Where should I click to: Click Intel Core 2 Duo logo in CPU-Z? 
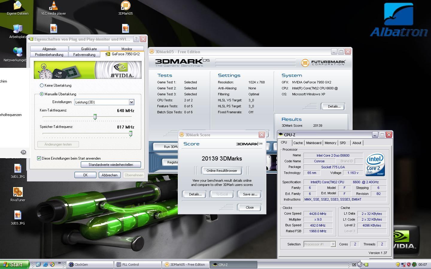(x=375, y=165)
